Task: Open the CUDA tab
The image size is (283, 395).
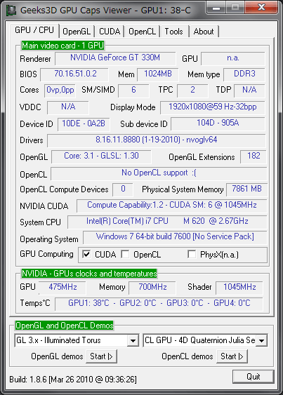Action: [x=110, y=32]
